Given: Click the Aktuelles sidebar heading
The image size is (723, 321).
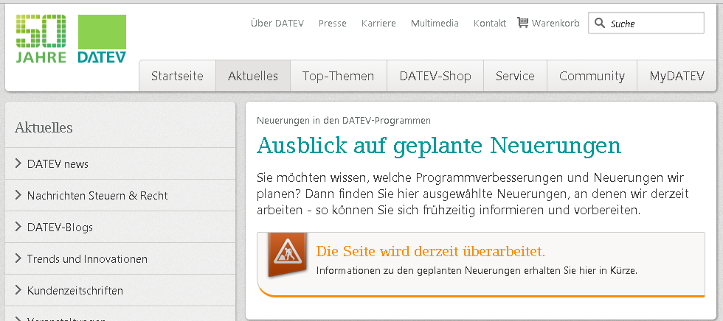Looking at the screenshot, I should tap(44, 128).
